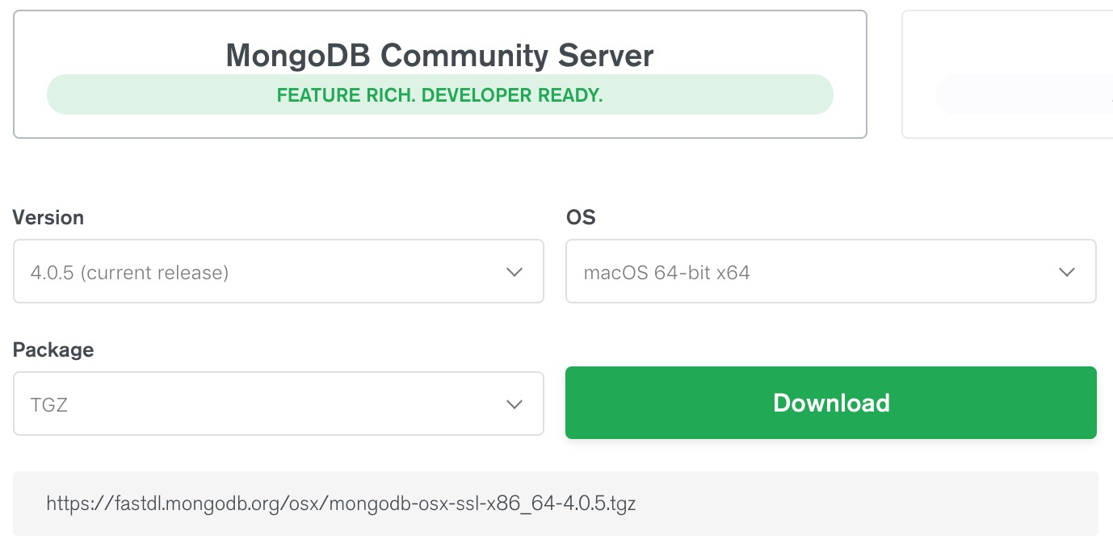Click the 'TGZ' package value text
Viewport: 1113px width, 552px height.
(x=48, y=405)
